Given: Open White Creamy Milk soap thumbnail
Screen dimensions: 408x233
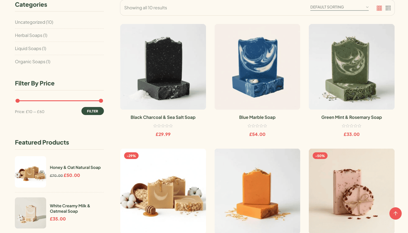Looking at the screenshot, I should pos(31,213).
